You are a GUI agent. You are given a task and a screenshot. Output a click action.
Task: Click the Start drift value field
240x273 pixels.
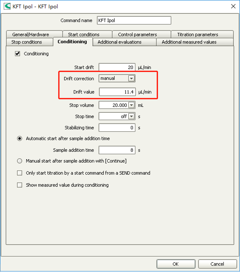tap(117, 67)
